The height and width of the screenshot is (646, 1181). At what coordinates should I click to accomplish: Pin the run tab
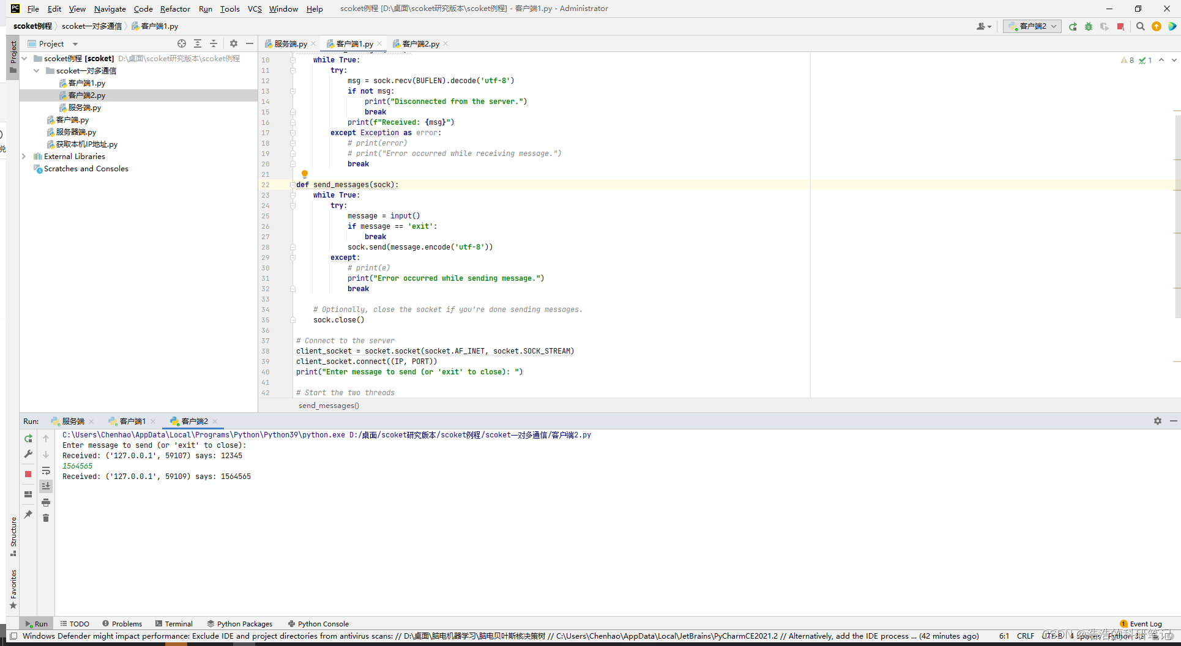[28, 514]
